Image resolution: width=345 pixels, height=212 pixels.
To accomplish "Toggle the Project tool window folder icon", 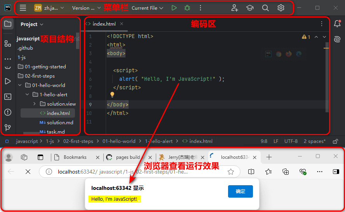I will 7,24.
